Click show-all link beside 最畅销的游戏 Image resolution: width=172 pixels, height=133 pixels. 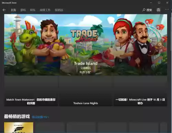click(40, 117)
